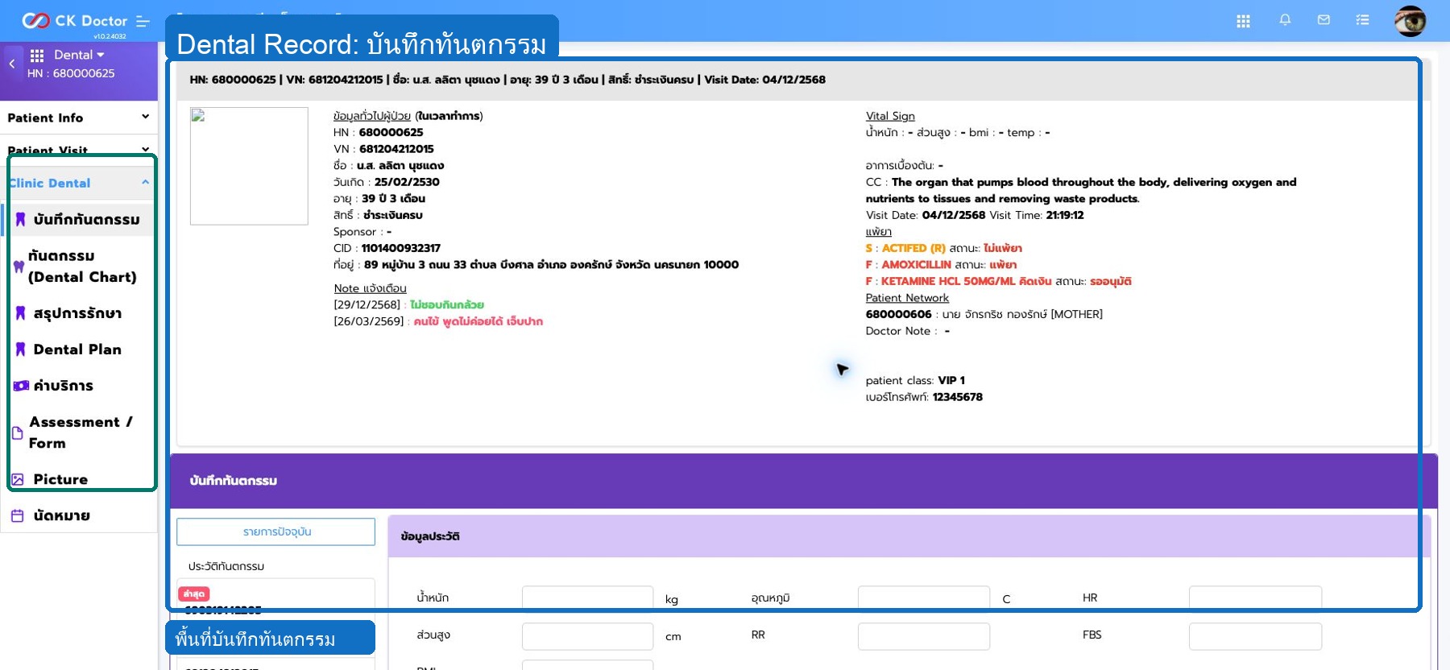The image size is (1450, 670).
Task: Open Picture menu item
Action: [x=79, y=479]
